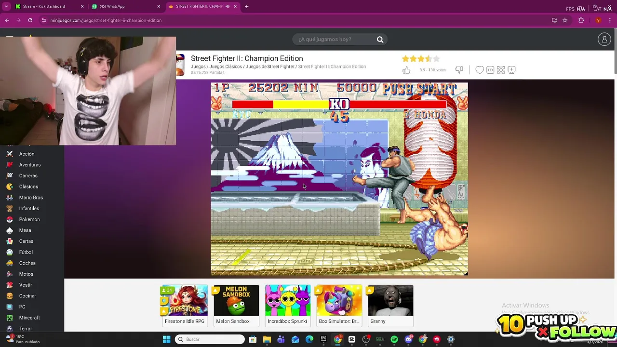
Task: Open the Cartas category
Action: (26, 241)
